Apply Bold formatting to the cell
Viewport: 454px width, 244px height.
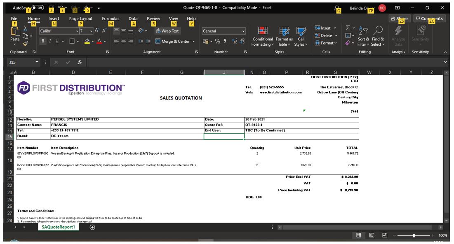point(43,41)
